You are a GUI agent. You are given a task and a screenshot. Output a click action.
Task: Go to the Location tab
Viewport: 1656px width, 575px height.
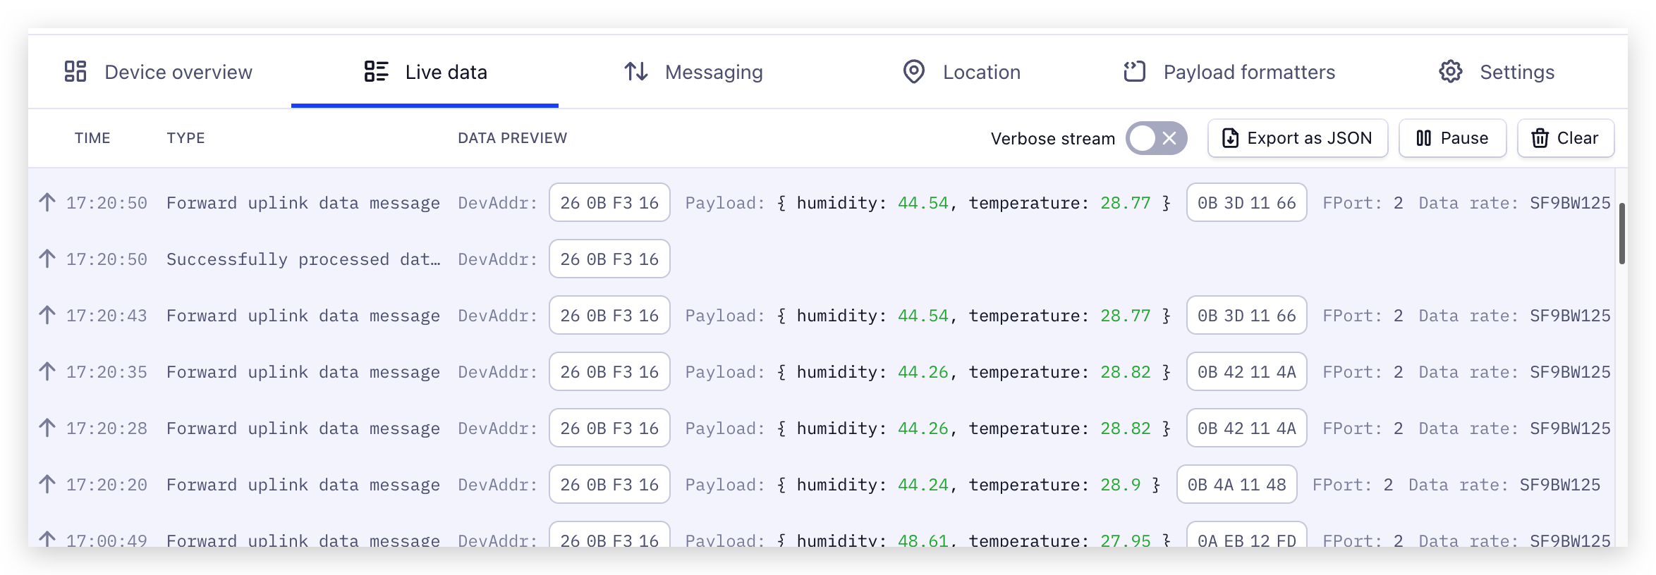click(x=961, y=72)
